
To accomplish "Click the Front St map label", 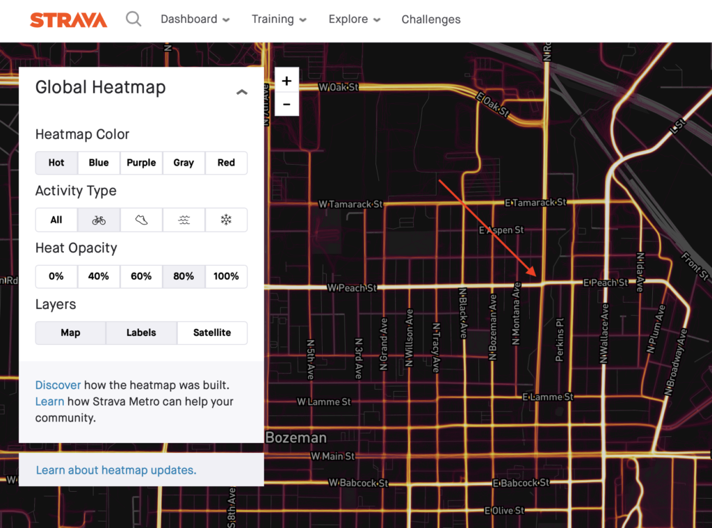I will [x=695, y=266].
